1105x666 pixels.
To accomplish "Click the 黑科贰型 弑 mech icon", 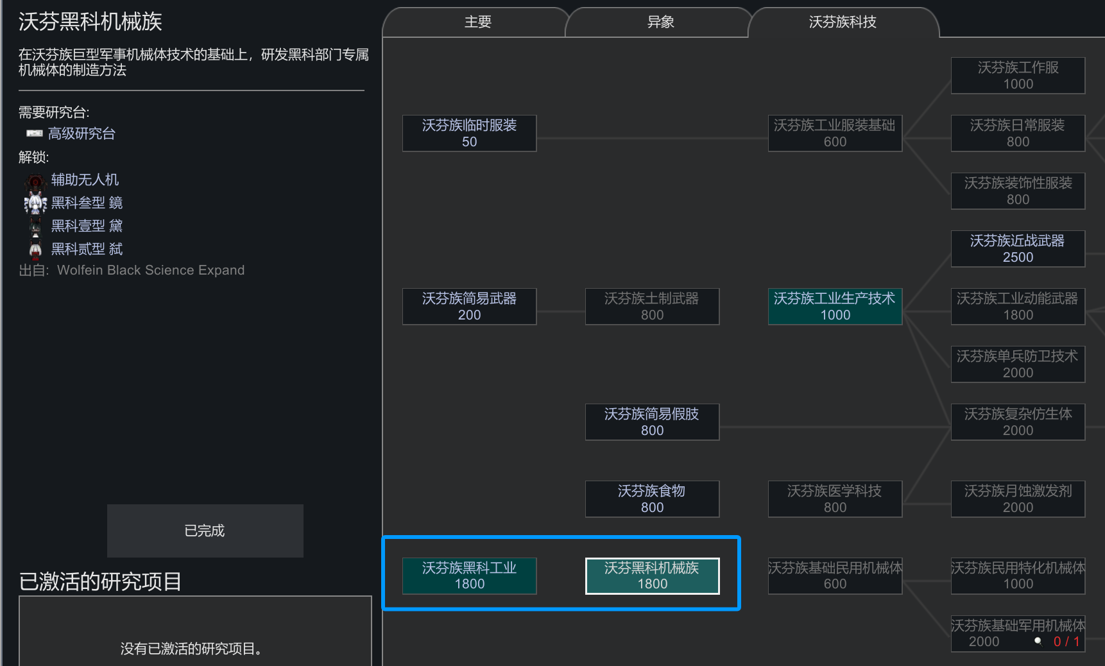I will [x=35, y=250].
